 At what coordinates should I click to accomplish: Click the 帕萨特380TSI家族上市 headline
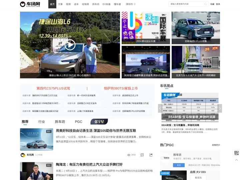coord(121,88)
